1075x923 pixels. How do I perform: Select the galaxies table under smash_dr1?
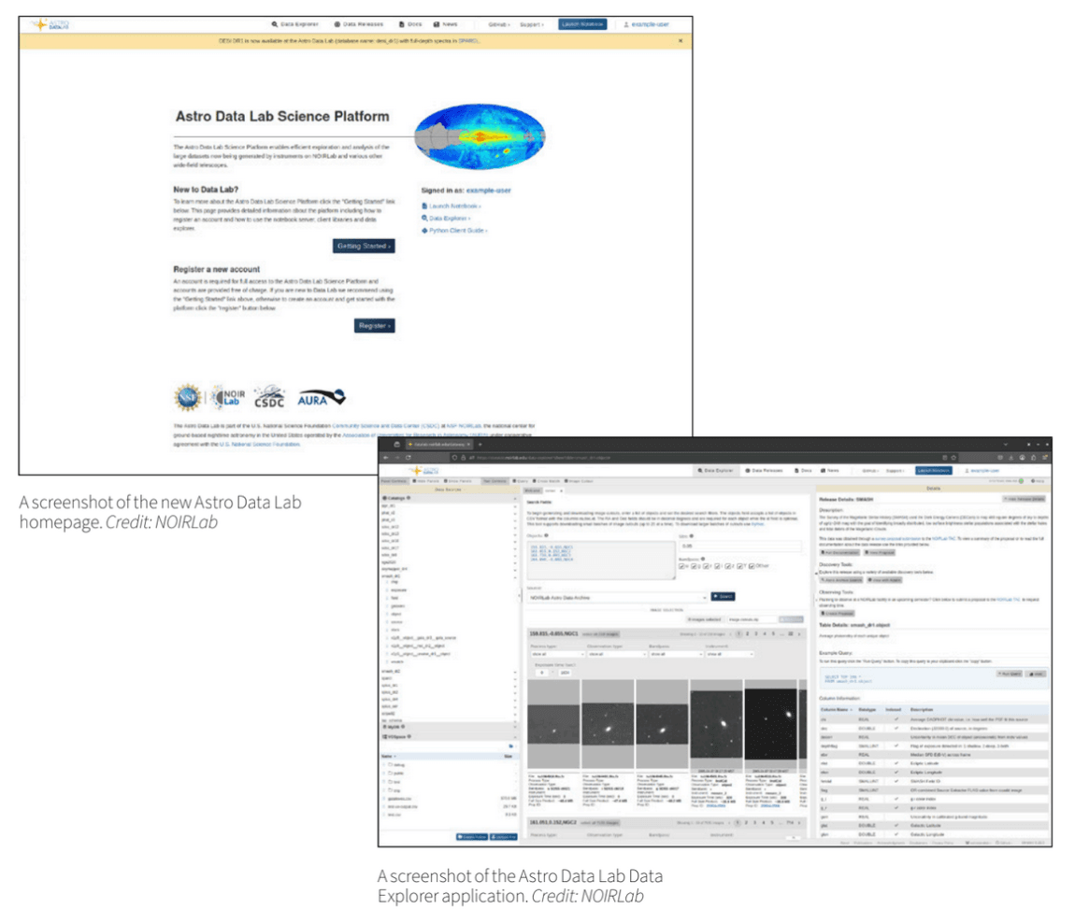click(397, 605)
